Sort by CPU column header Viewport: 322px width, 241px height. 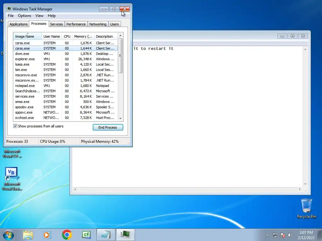pyautogui.click(x=67, y=36)
